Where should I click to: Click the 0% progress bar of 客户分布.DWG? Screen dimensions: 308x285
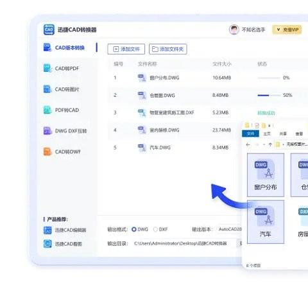[269, 78]
